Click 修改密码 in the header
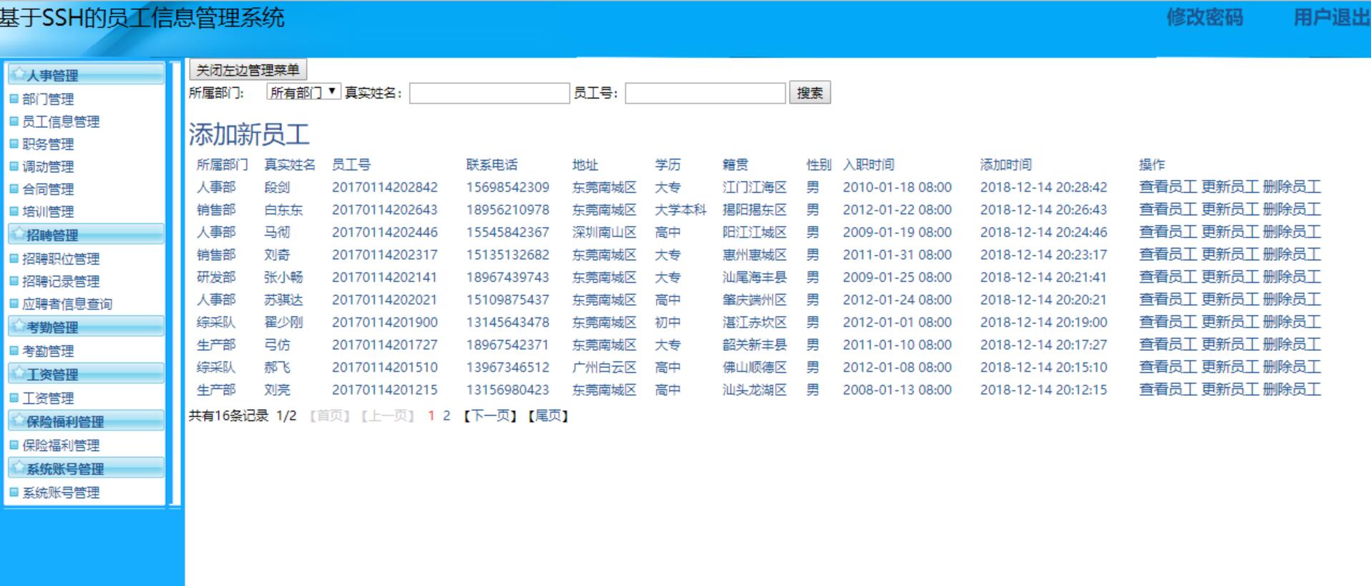This screenshot has width=1371, height=586. [x=1204, y=17]
